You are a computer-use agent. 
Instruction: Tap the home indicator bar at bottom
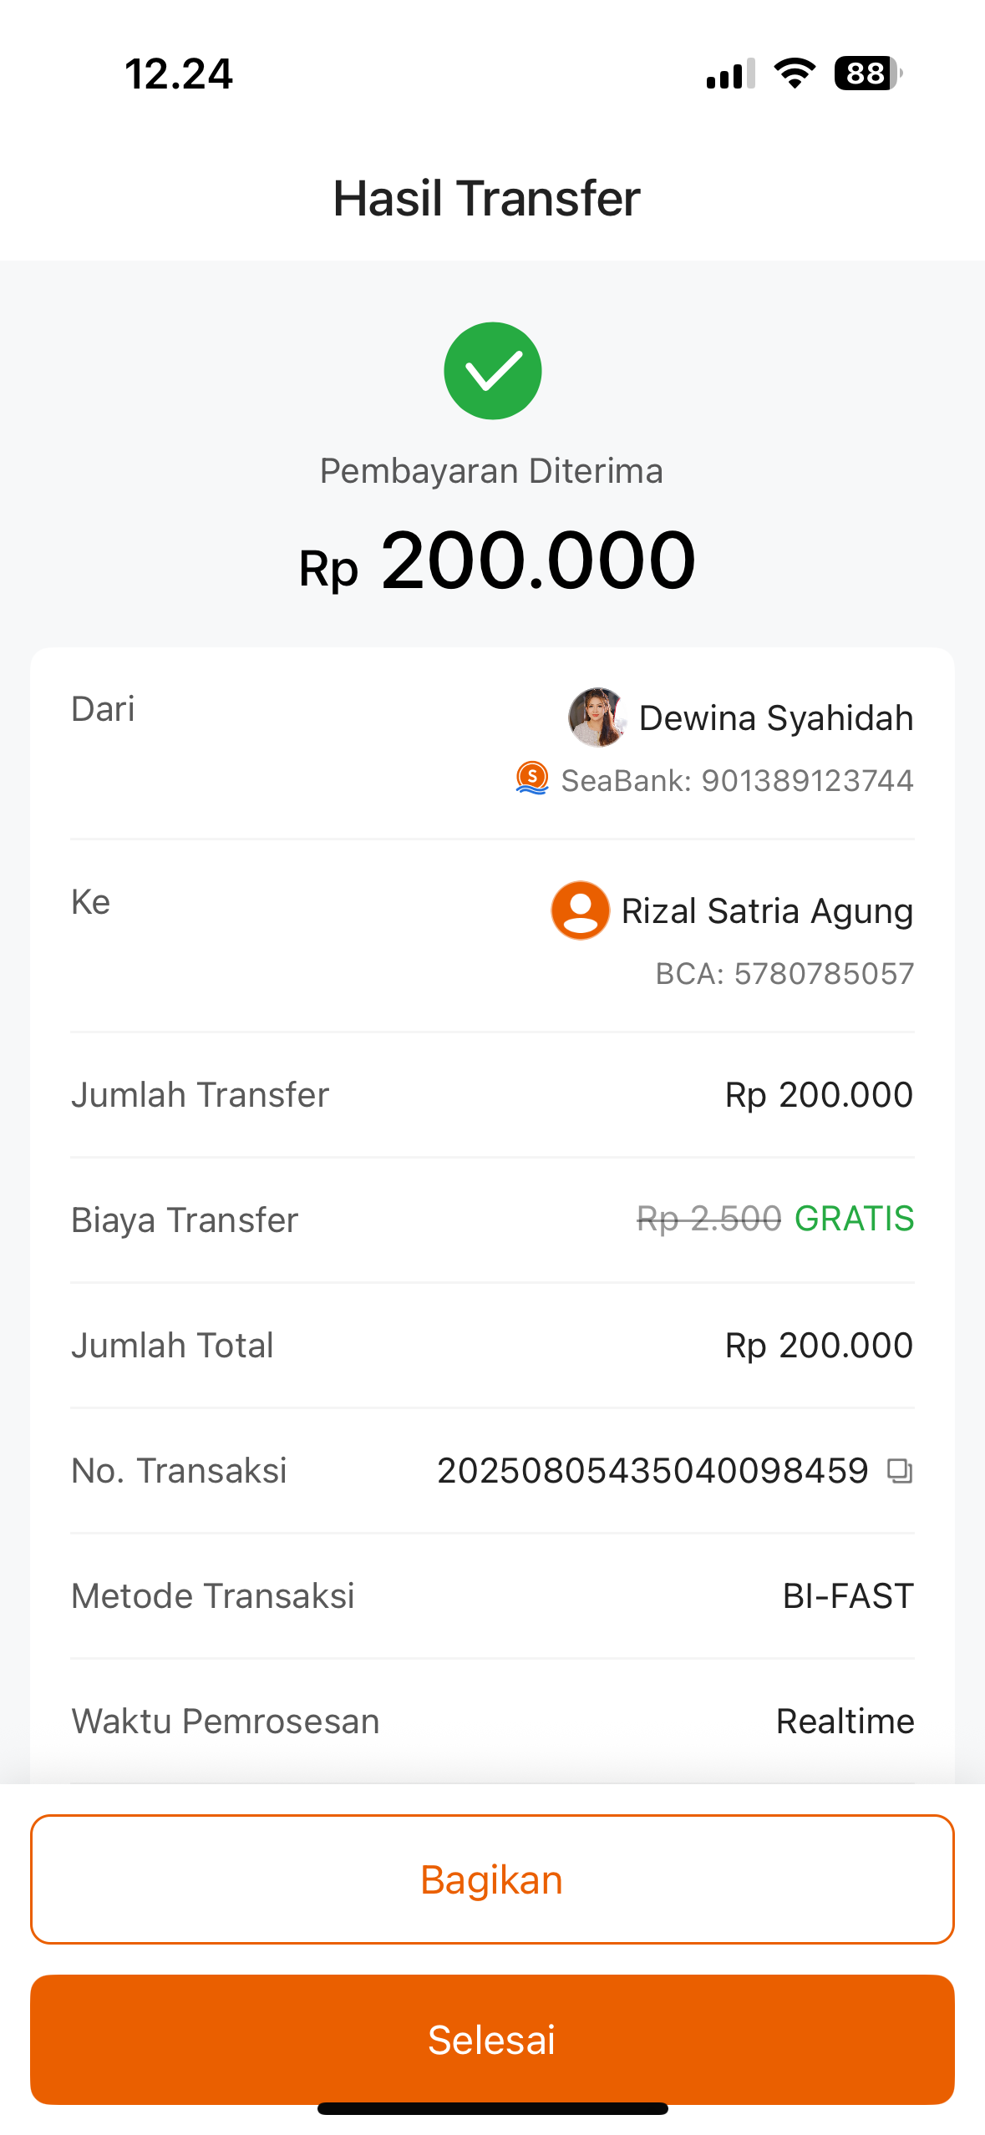(x=492, y=2108)
